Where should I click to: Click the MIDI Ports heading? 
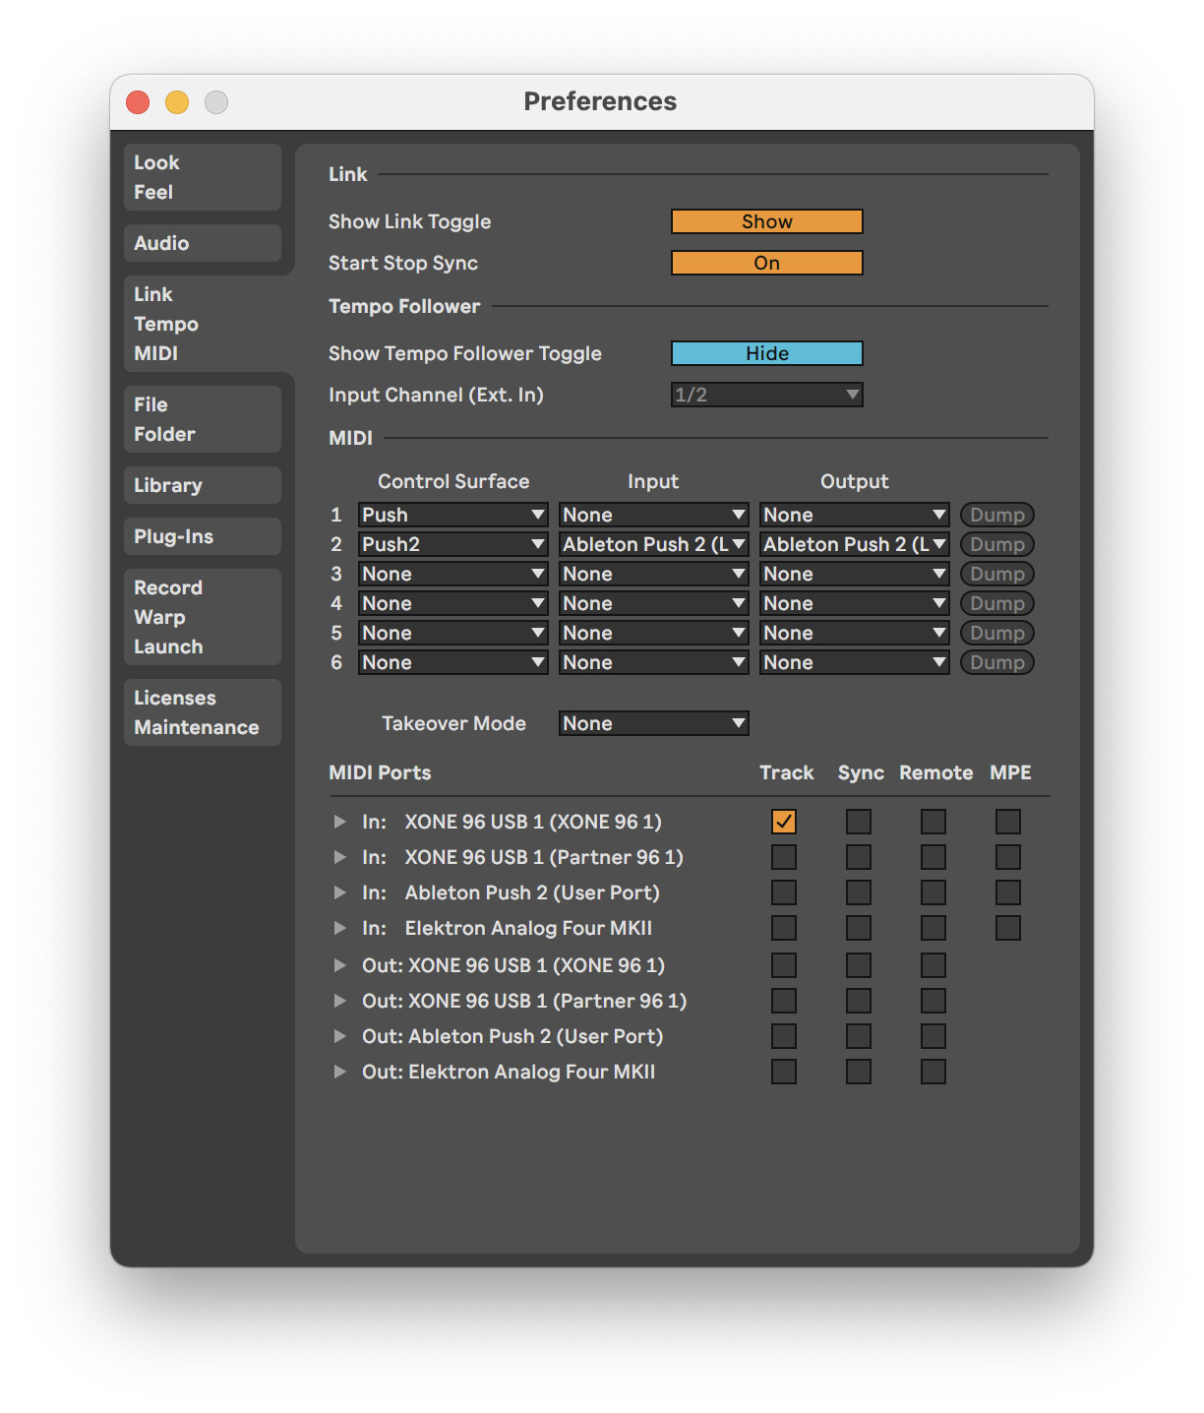[x=380, y=772]
